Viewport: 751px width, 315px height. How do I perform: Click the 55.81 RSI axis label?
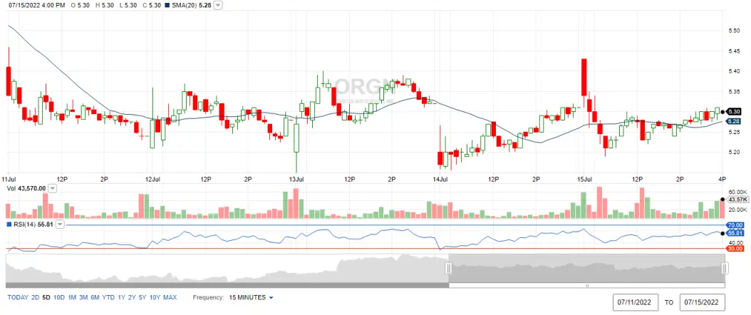click(735, 233)
